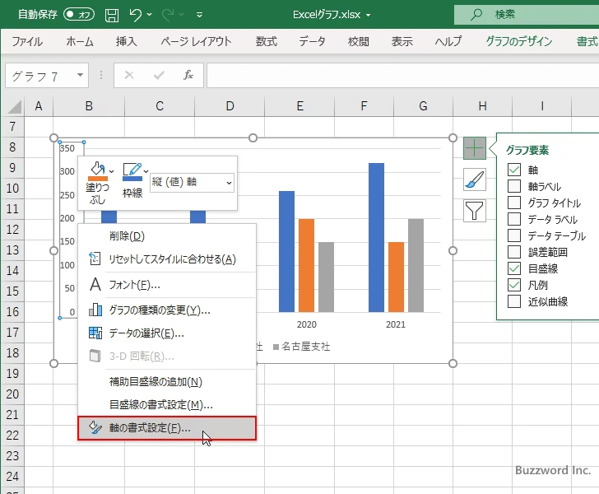The width and height of the screenshot is (599, 494).
Task: Check the グラフ タイトル checkbox
Action: pos(513,203)
